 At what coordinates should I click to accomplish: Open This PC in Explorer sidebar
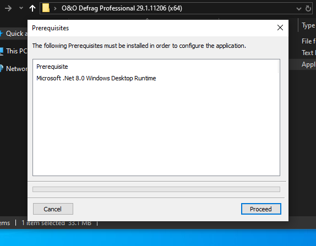point(14,51)
